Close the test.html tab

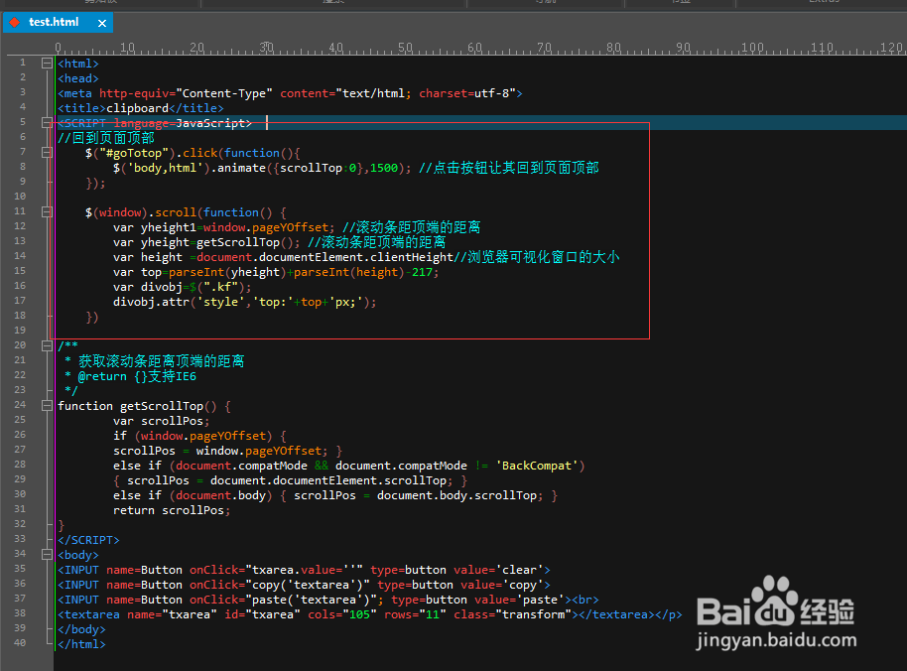102,23
